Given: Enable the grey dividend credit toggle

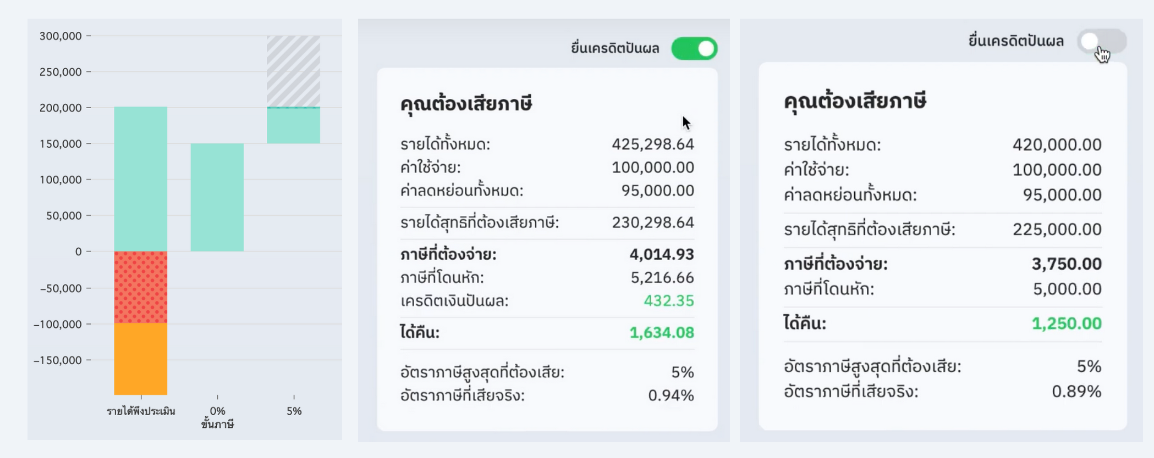Looking at the screenshot, I should point(1102,41).
